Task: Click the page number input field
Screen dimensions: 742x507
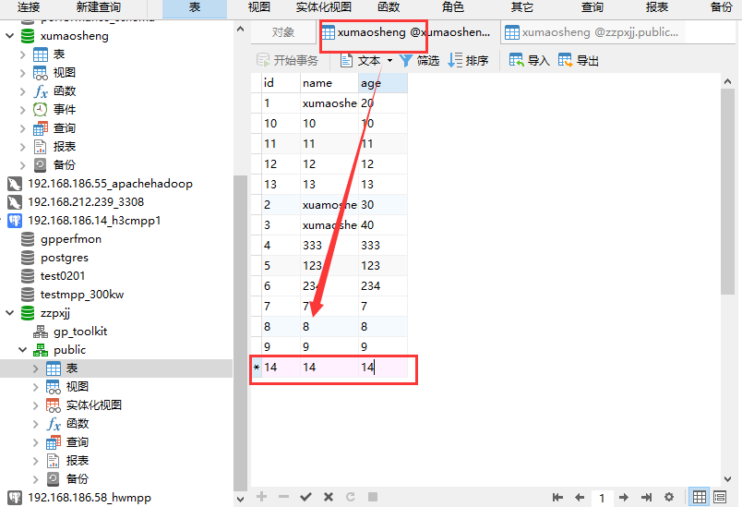Action: click(602, 497)
